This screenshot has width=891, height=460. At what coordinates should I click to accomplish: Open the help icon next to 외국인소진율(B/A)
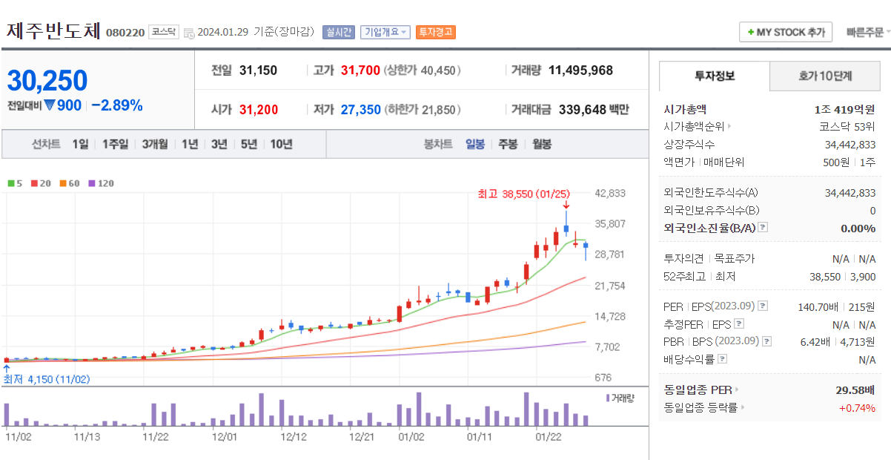pyautogui.click(x=763, y=228)
